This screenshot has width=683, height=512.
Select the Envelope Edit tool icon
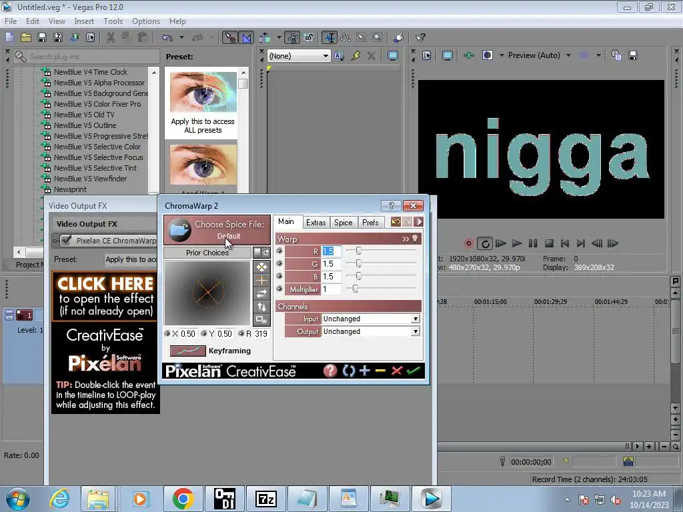(346, 37)
